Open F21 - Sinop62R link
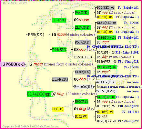This screenshot has height=129, width=142. coord(128,62)
